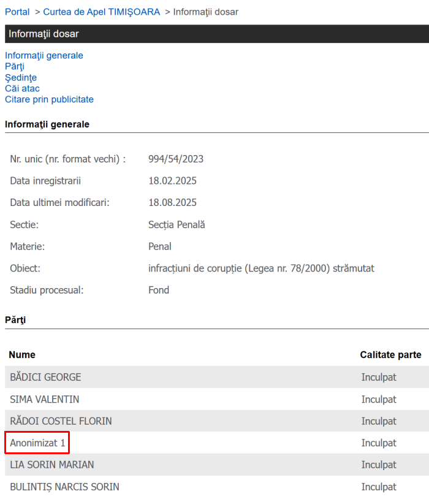Image resolution: width=429 pixels, height=502 pixels.
Task: Select the LIA SORIN MARIAN row
Action: (217, 465)
